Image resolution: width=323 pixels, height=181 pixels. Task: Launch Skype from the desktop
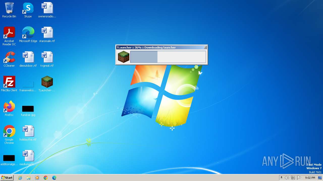tap(28, 10)
